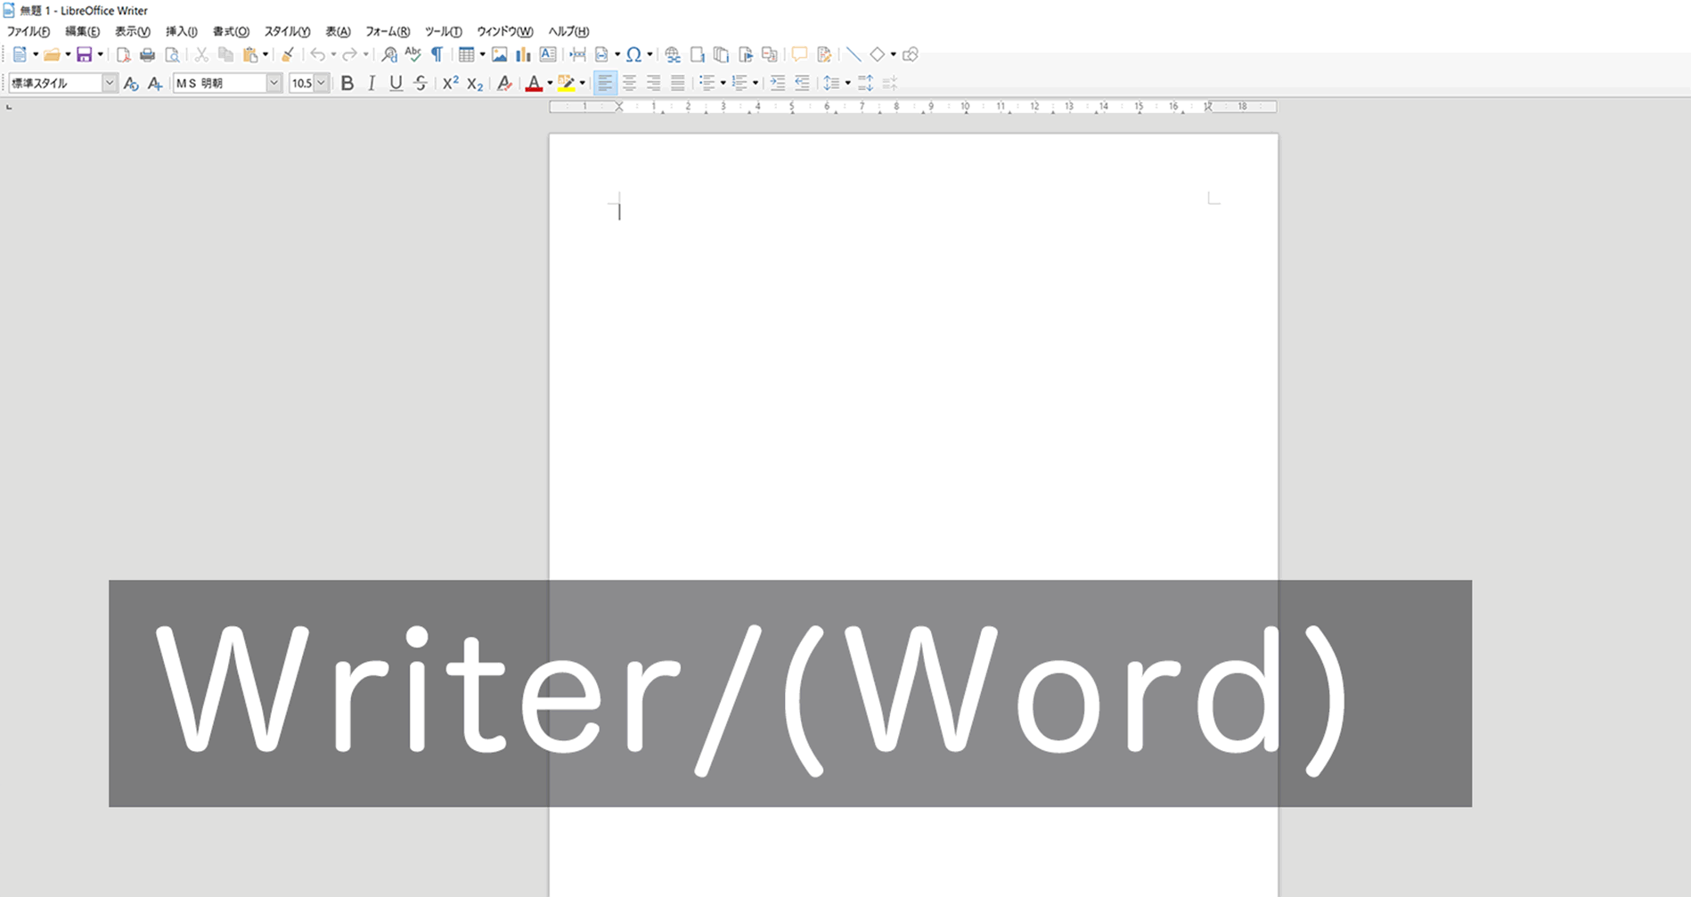Export the document directly as PDF
Image resolution: width=1691 pixels, height=897 pixels.
124,54
